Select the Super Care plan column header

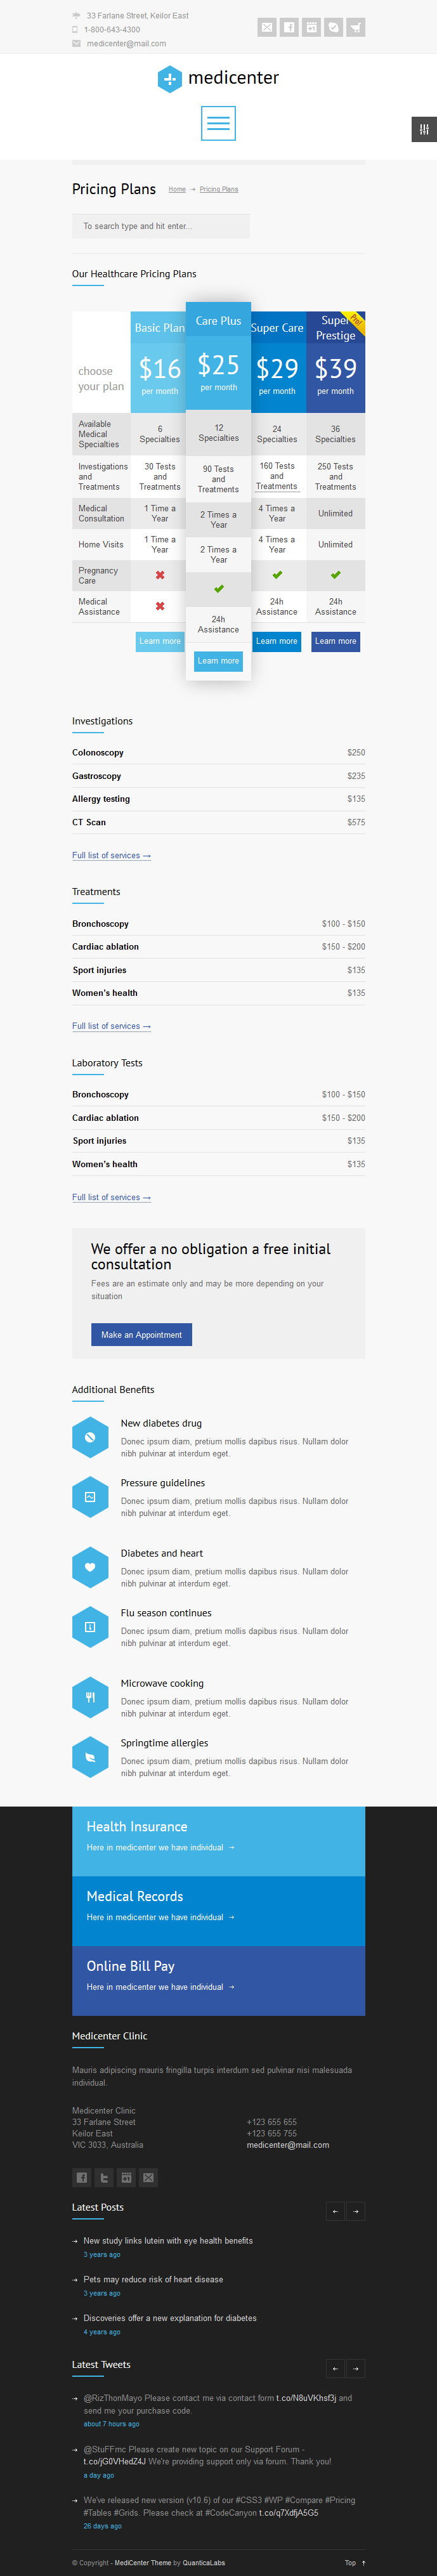coord(277,328)
